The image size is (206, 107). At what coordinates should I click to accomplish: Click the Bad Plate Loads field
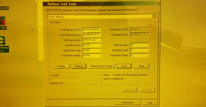pos(139,50)
